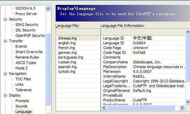This screenshot has height=114, width=190.
Task: Open Events settings page
Action: click(x=21, y=46)
